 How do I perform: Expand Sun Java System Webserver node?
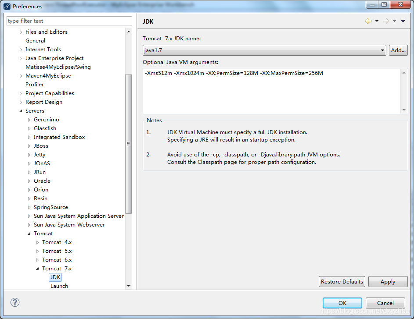(x=29, y=225)
